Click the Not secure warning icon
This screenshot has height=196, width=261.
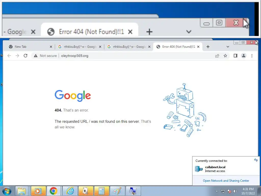(x=36, y=56)
